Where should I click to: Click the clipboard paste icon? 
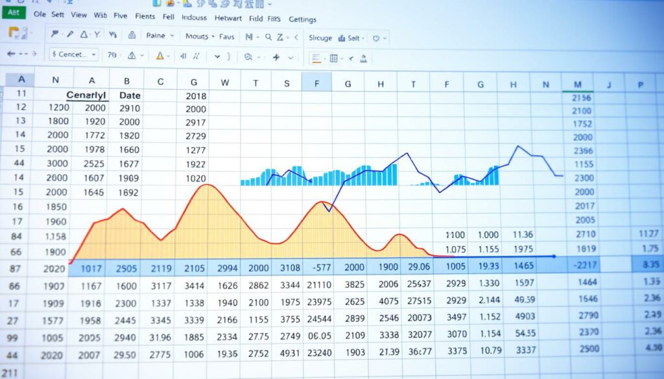click(13, 32)
